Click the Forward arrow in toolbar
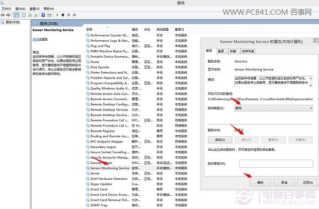Viewport: 319px width, 209px height. pos(8,15)
